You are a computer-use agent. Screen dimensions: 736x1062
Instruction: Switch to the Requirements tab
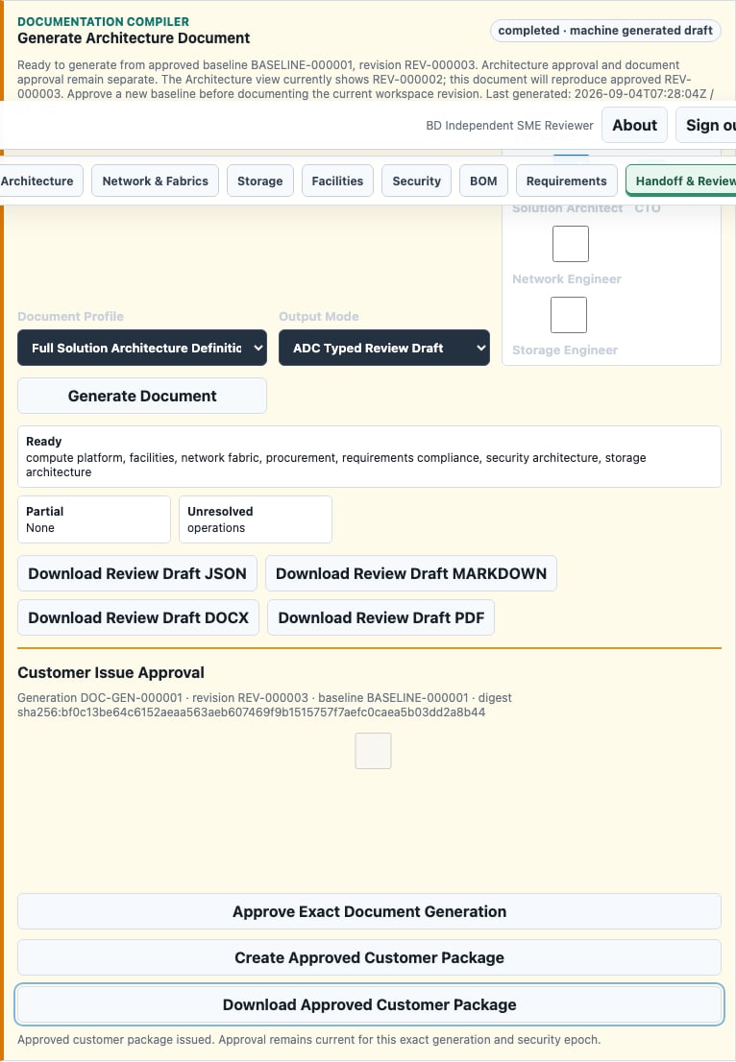tap(567, 181)
